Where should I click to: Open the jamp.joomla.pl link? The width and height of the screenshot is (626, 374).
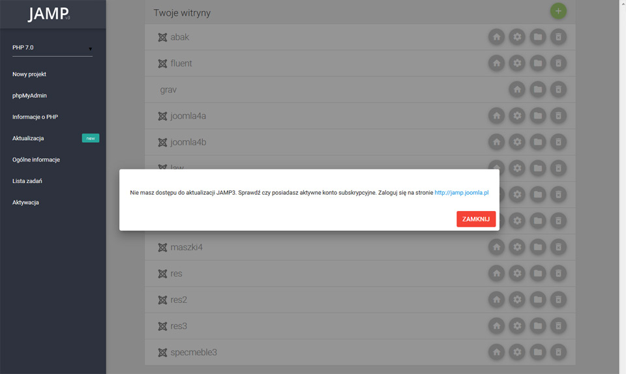tap(462, 193)
